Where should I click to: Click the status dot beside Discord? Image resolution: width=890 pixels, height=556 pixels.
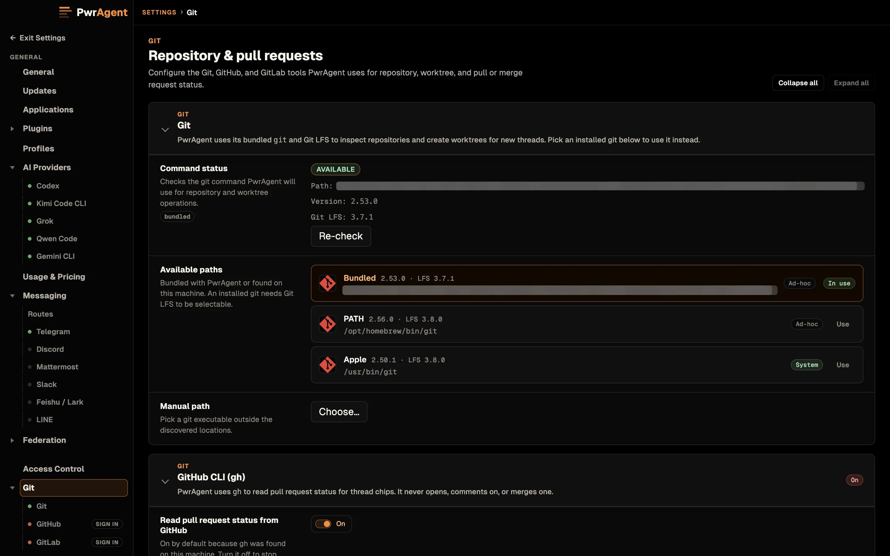[30, 349]
